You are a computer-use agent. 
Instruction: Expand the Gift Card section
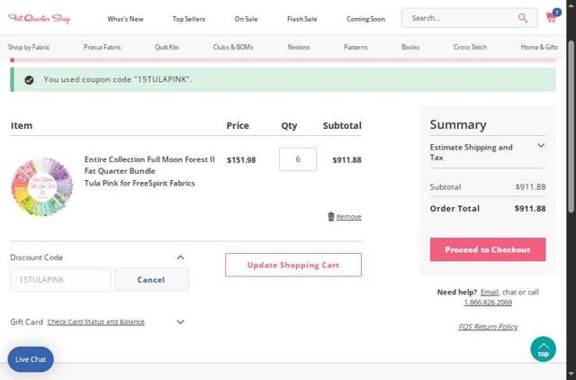point(180,322)
